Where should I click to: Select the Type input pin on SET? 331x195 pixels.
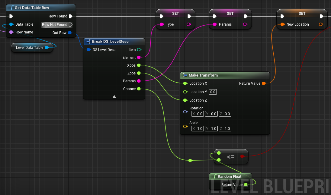point(162,24)
